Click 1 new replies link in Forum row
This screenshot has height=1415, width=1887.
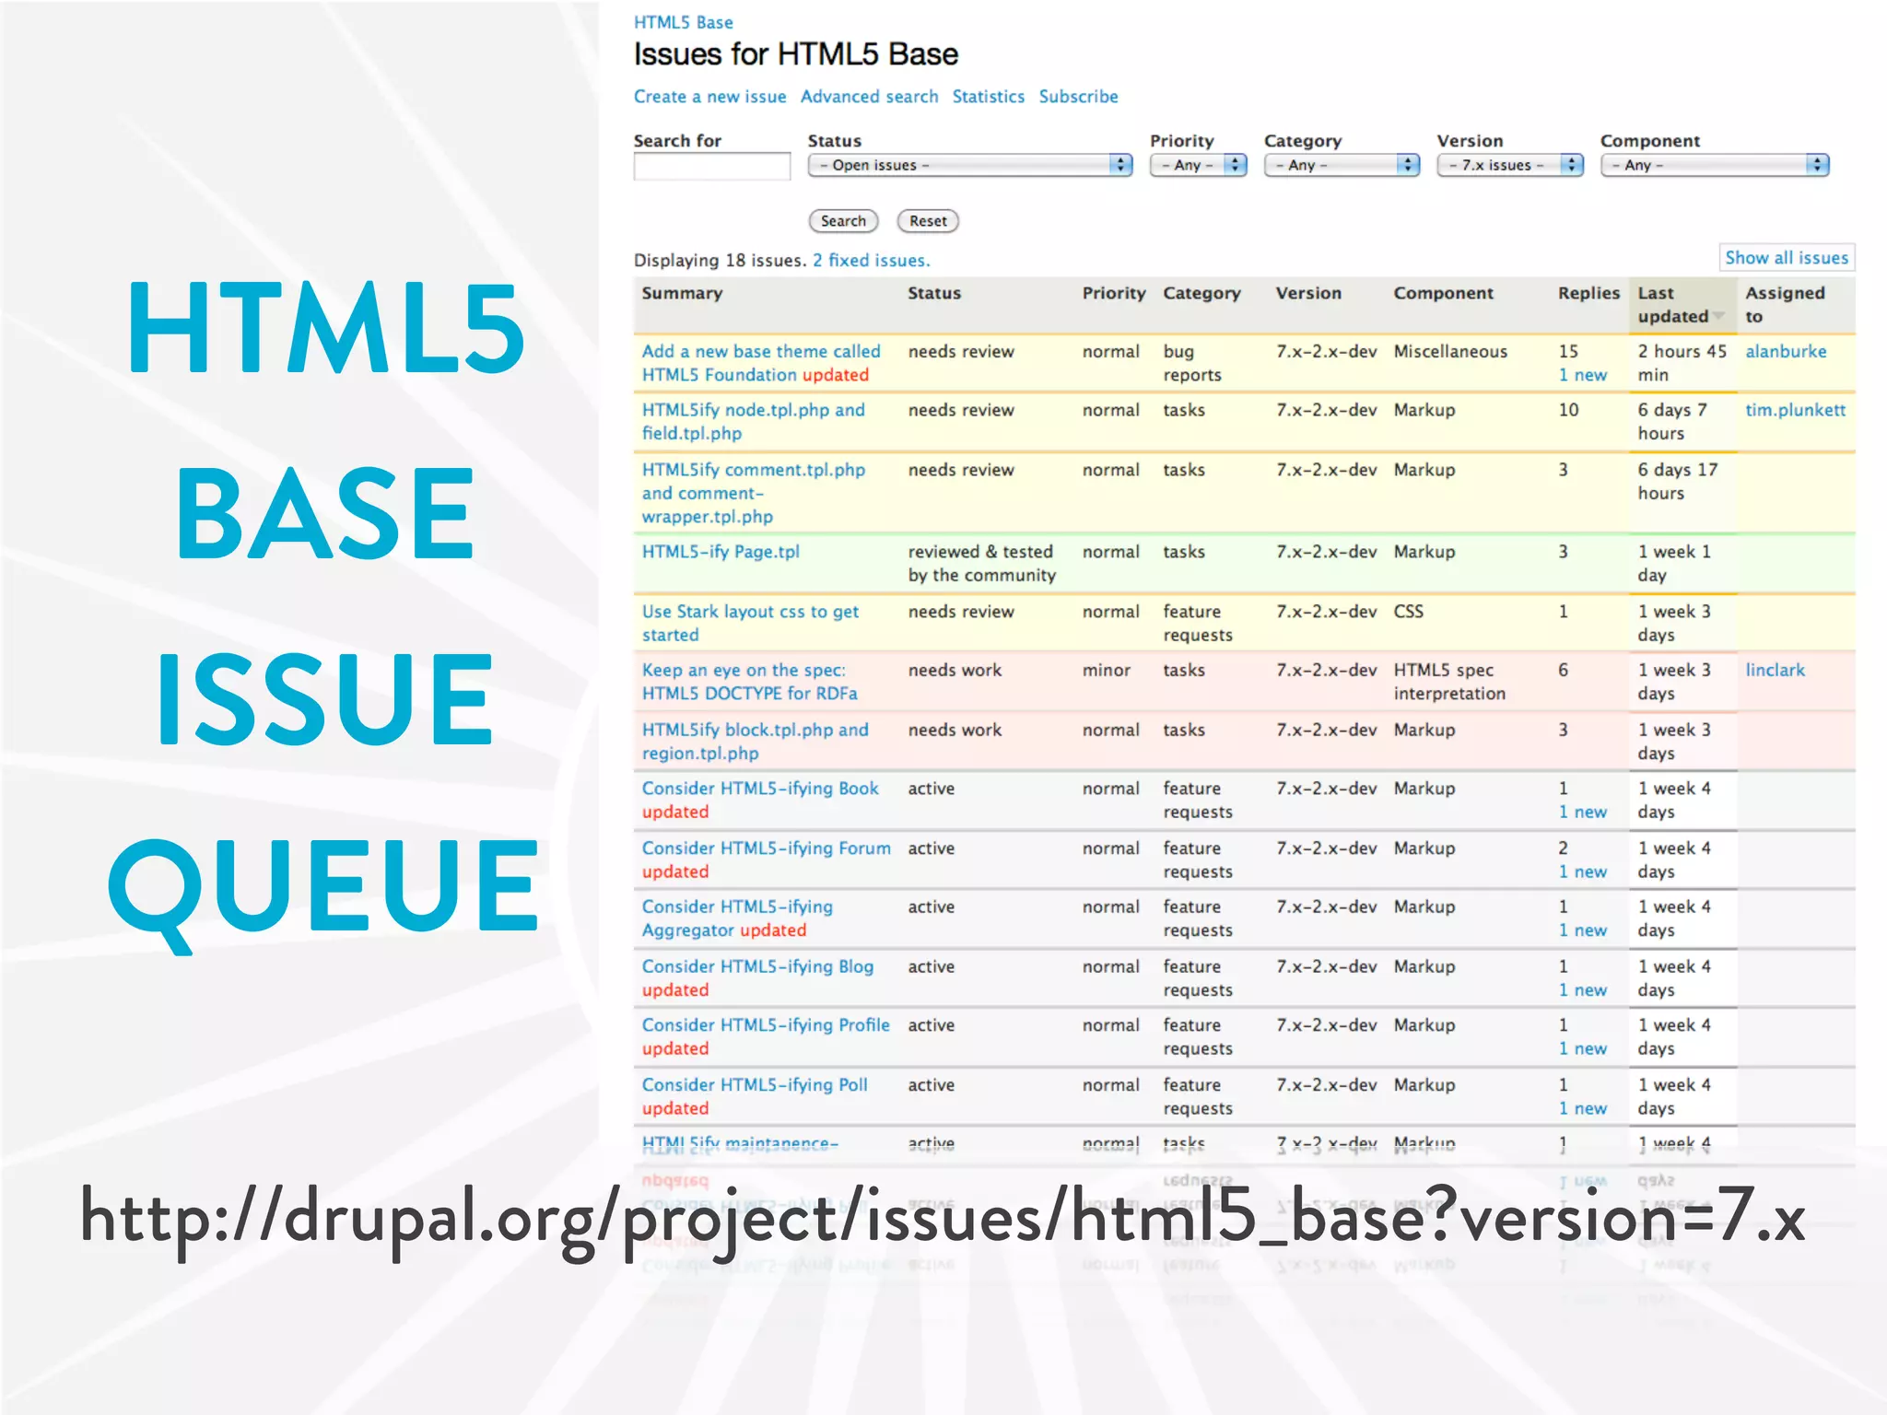click(1582, 871)
